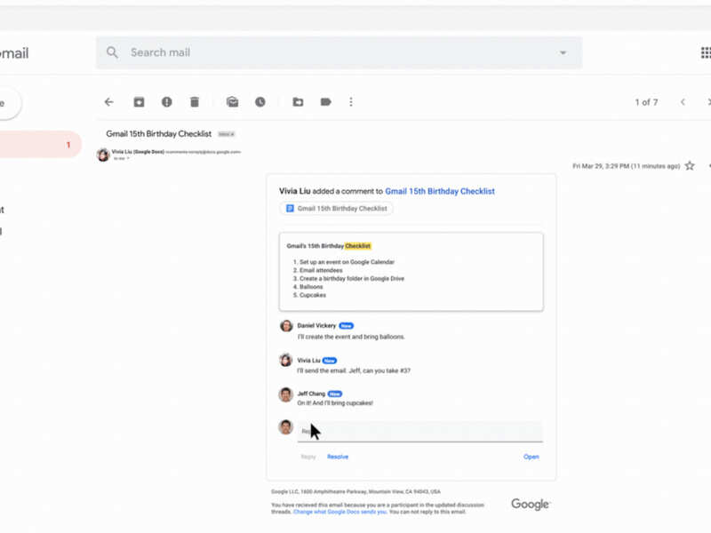The height and width of the screenshot is (533, 711).
Task: Click the Reply text field in comment thread
Action: coord(419,431)
